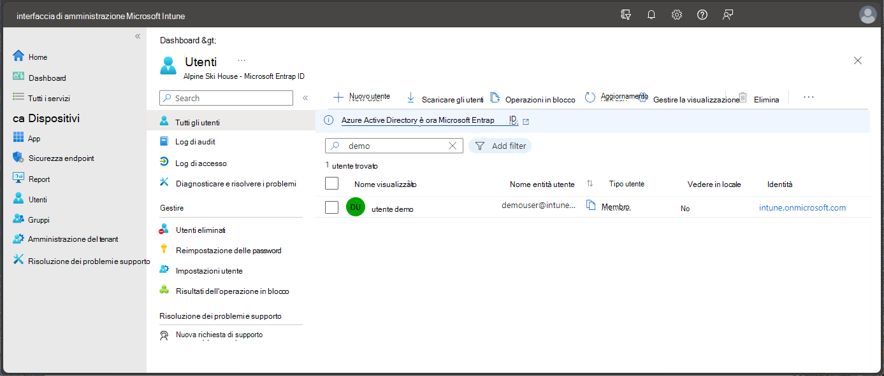Image resolution: width=884 pixels, height=376 pixels.
Task: Open App in left navigation
Action: coord(34,138)
